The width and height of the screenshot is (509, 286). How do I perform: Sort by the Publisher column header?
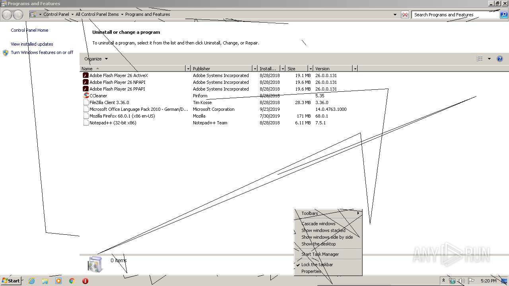[221, 69]
